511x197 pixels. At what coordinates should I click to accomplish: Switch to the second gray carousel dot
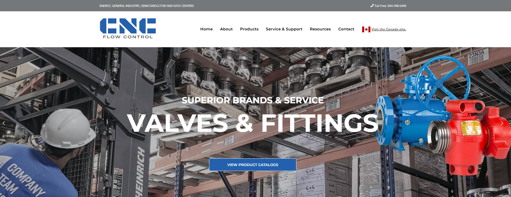(255, 191)
